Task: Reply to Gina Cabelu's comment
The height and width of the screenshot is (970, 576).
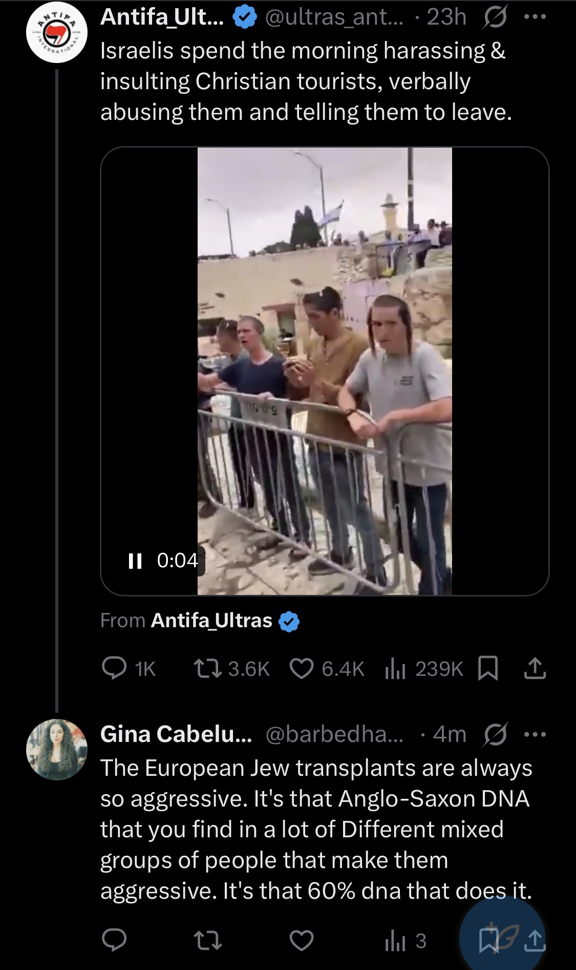Action: click(115, 940)
